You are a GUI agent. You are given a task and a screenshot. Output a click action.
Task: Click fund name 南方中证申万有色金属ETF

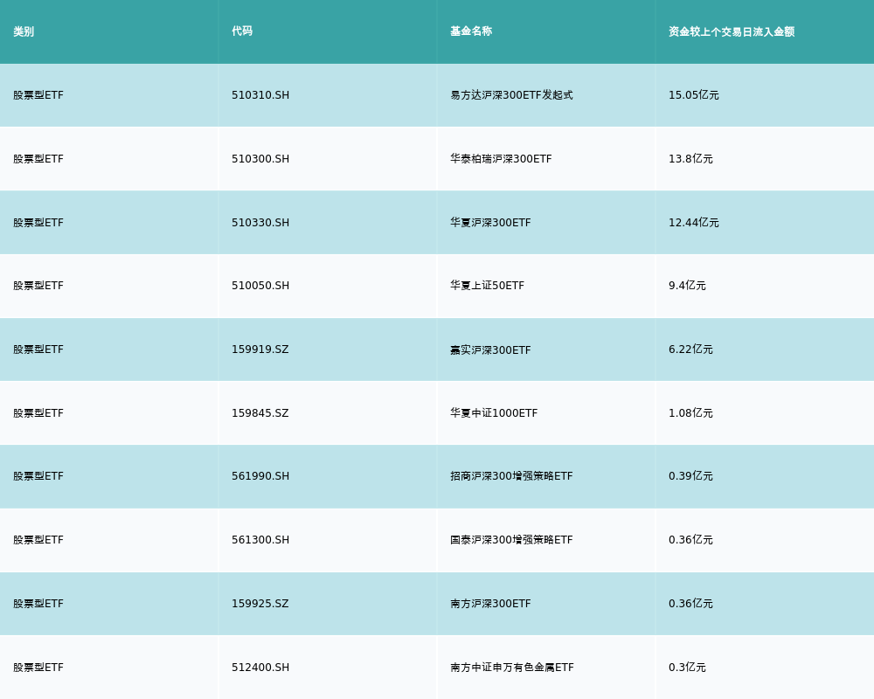511,668
